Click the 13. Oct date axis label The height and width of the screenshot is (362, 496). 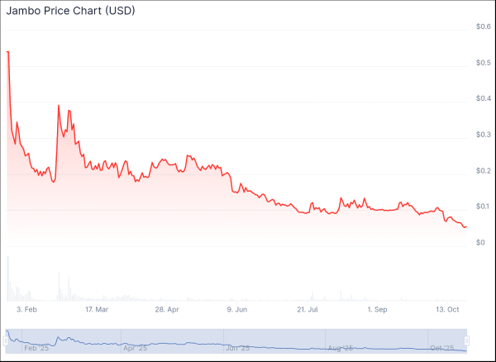[x=447, y=310]
